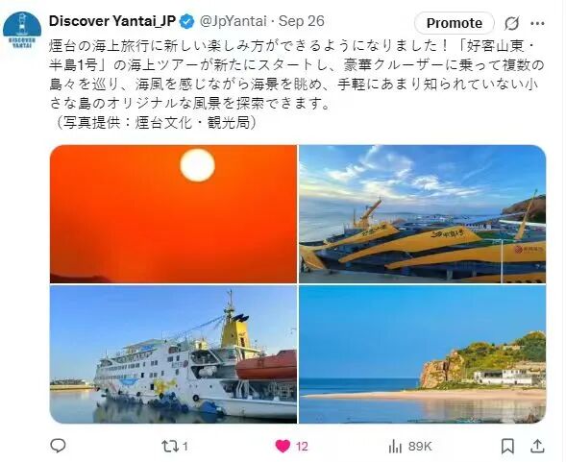Screen dimensions: 566x462
Task: Click the 89K view count
Action: click(420, 447)
